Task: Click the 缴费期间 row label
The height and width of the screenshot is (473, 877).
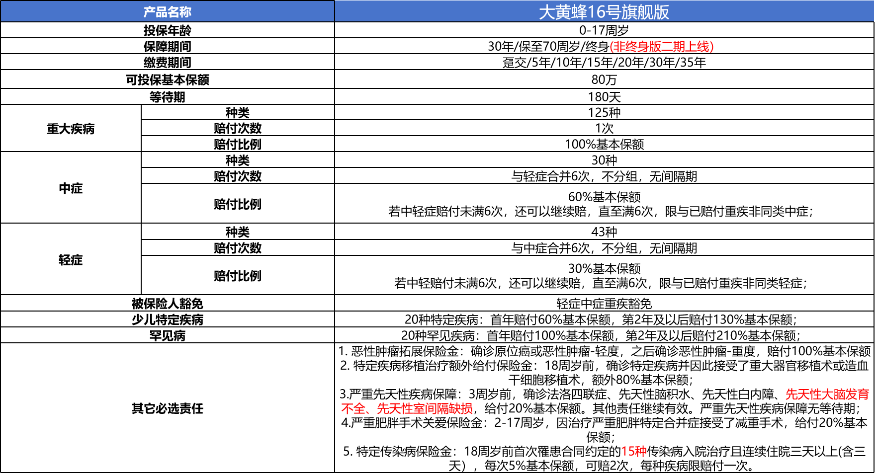Action: 168,62
